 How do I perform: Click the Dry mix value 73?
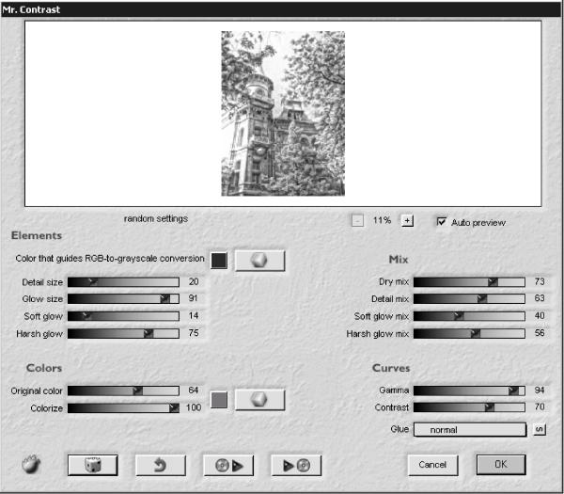pos(540,281)
